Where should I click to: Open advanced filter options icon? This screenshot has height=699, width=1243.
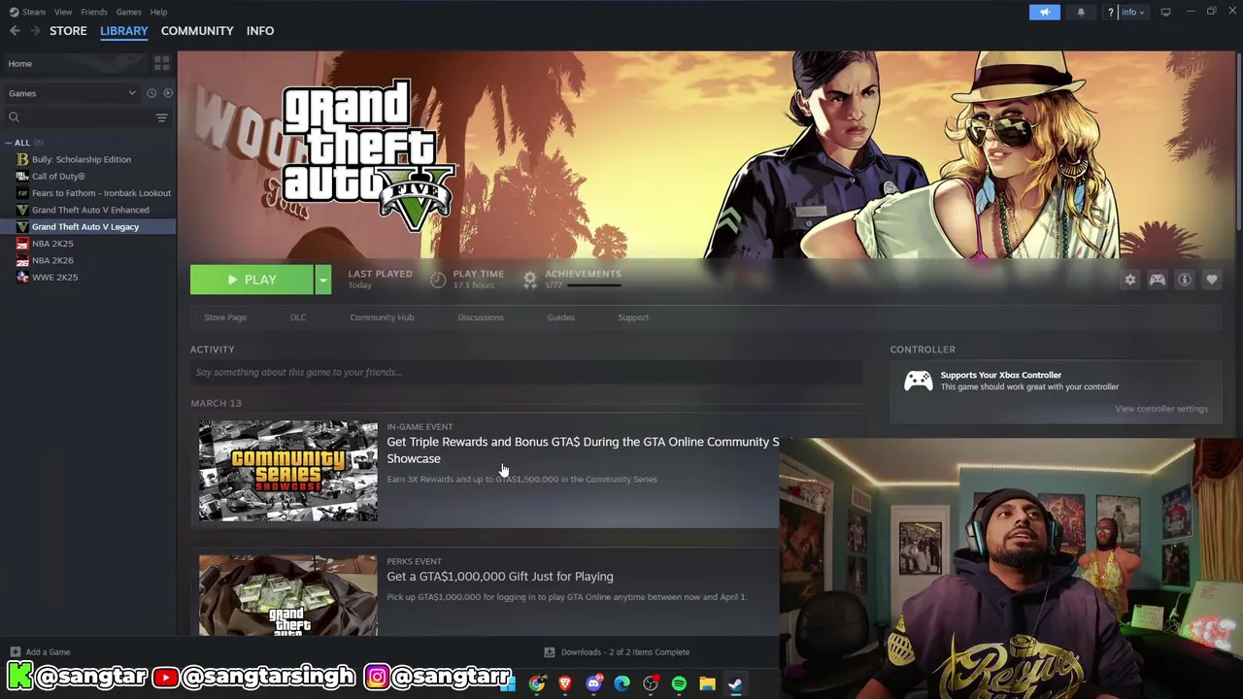click(162, 117)
